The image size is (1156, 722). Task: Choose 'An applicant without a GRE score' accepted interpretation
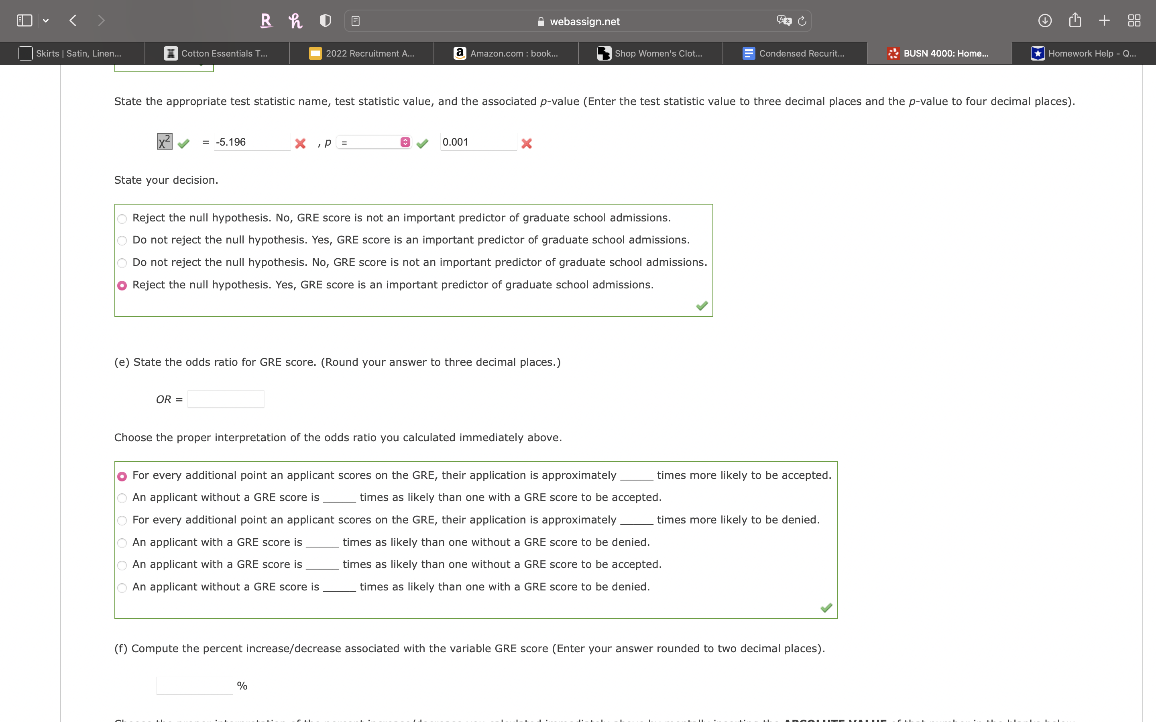[x=122, y=498]
